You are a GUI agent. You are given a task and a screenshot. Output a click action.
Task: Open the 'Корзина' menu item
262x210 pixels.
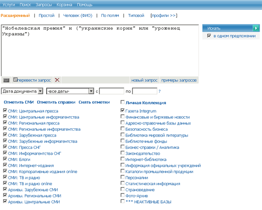click(x=64, y=5)
